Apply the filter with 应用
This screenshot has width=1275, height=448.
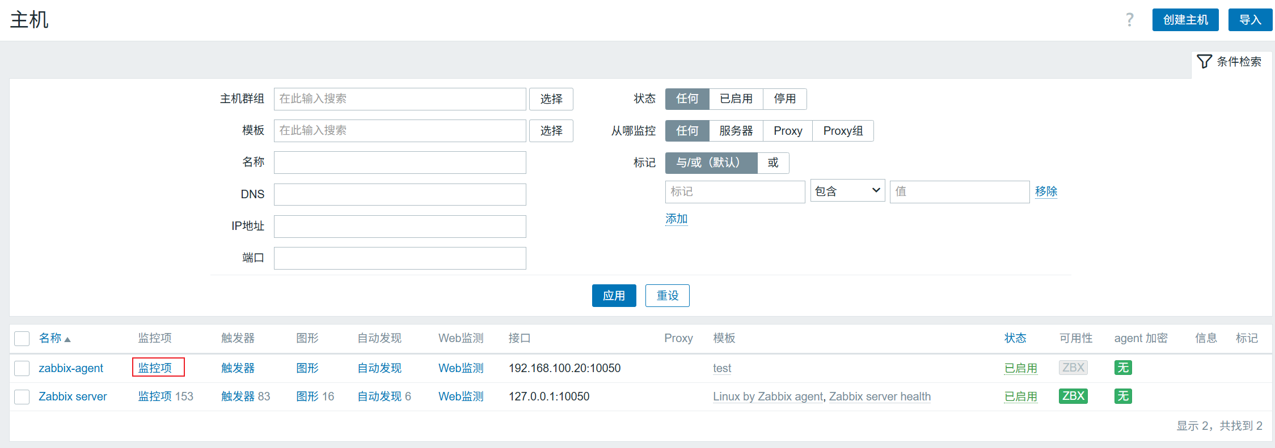[x=614, y=296]
